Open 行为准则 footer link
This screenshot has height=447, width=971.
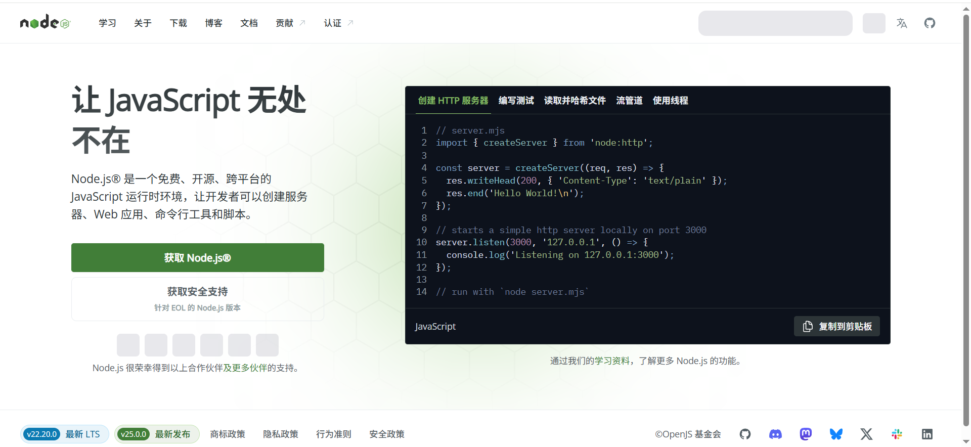pos(334,434)
